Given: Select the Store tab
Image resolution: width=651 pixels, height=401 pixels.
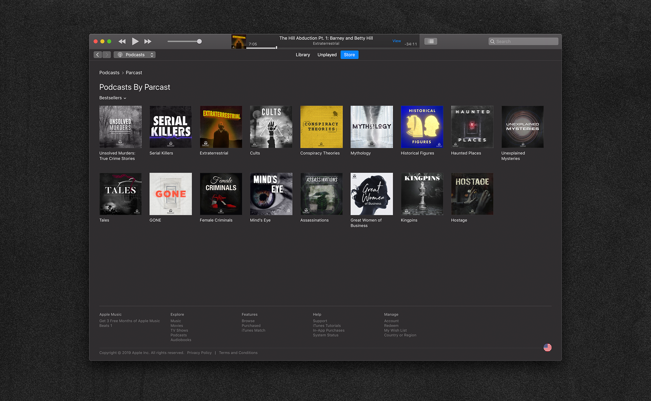Looking at the screenshot, I should [x=349, y=55].
